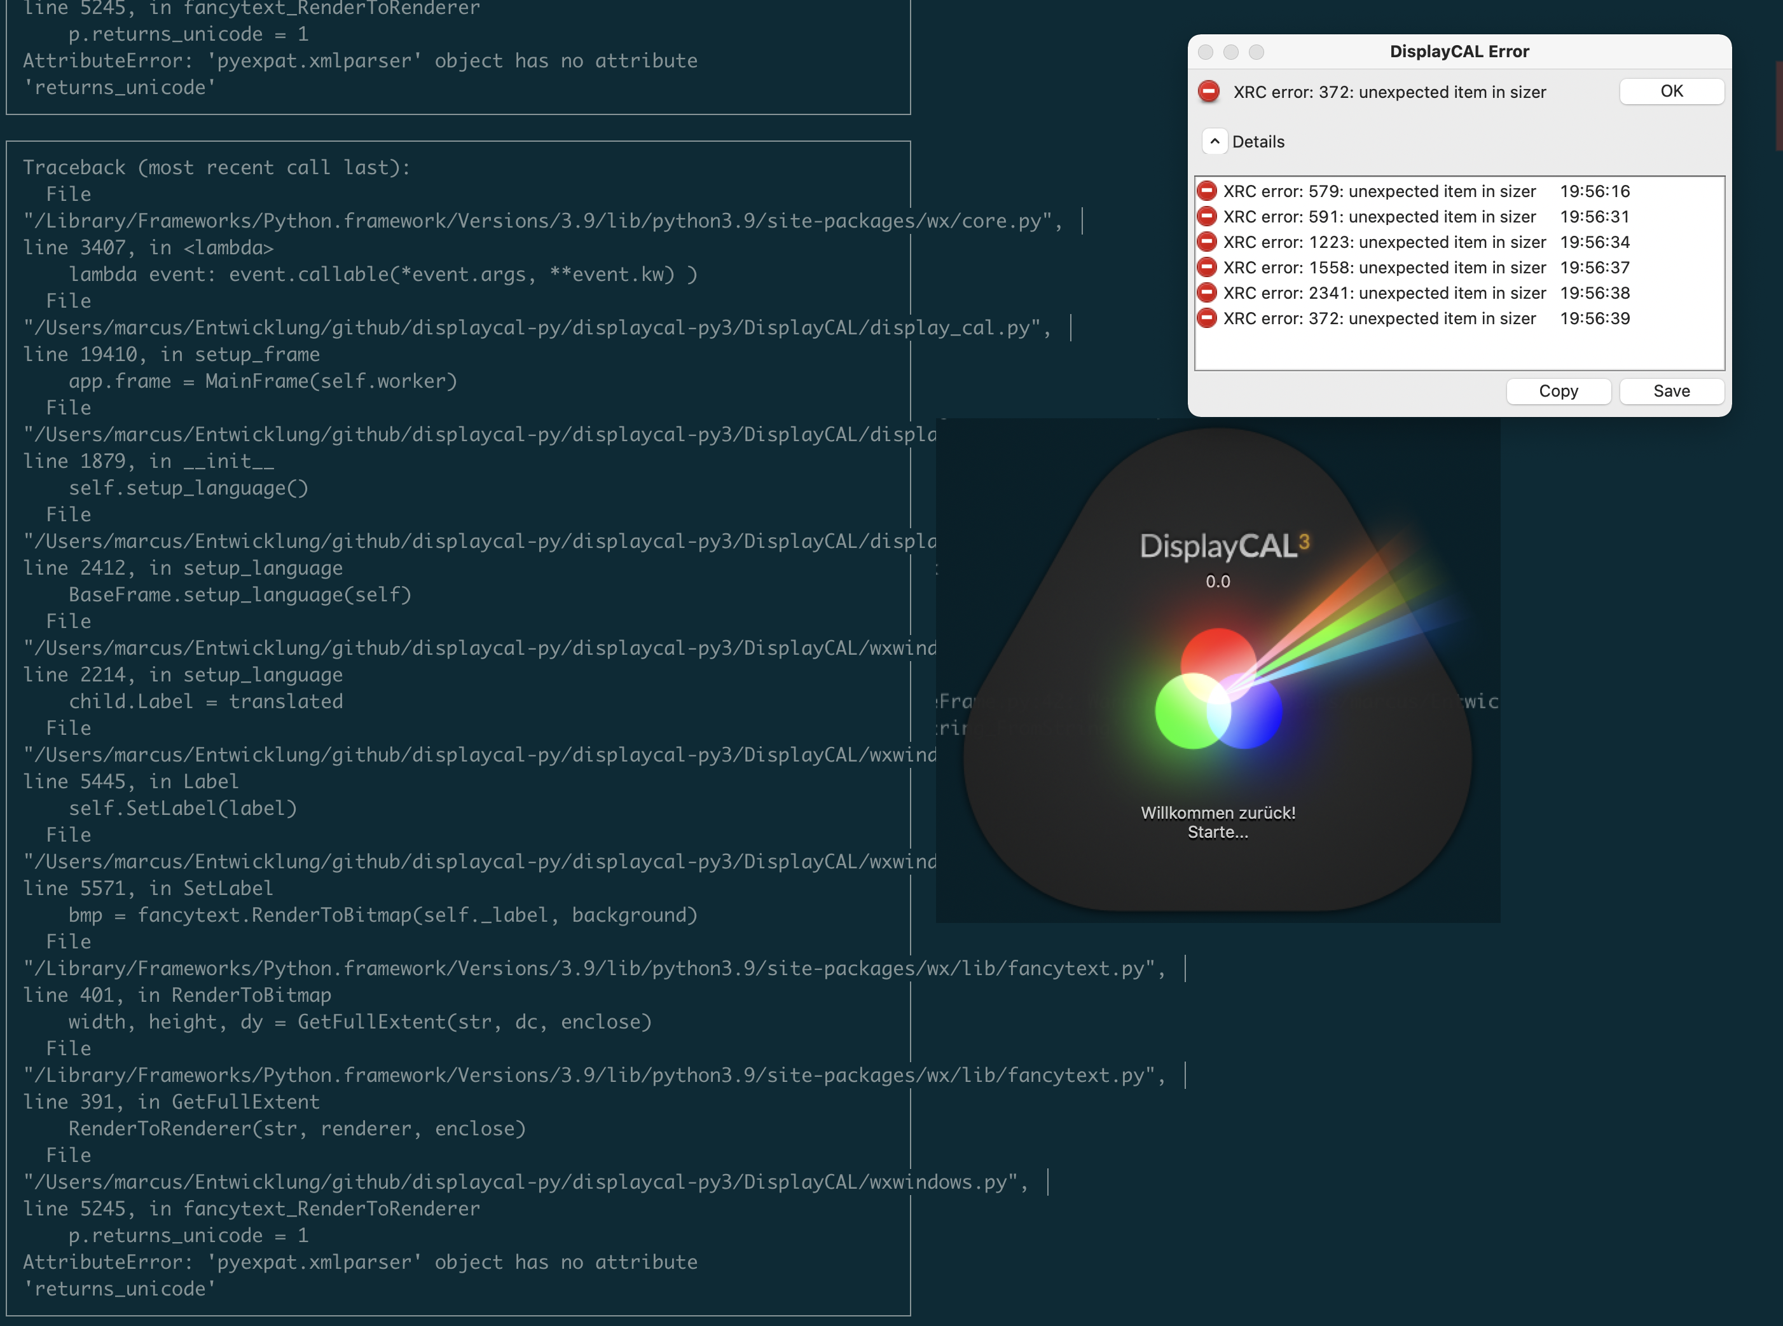The height and width of the screenshot is (1326, 1783).
Task: Click the DisplayCAL Error dialog title bar
Action: 1459,51
